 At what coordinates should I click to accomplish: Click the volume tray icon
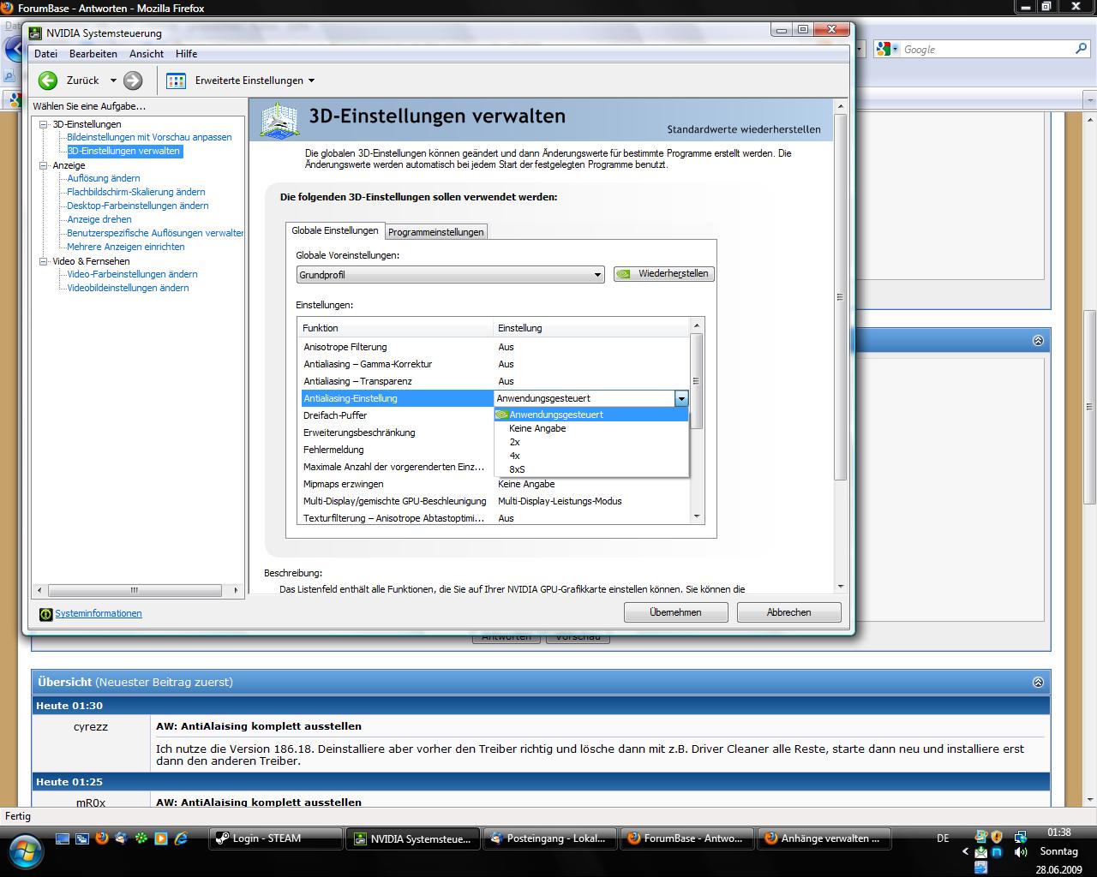click(1021, 853)
